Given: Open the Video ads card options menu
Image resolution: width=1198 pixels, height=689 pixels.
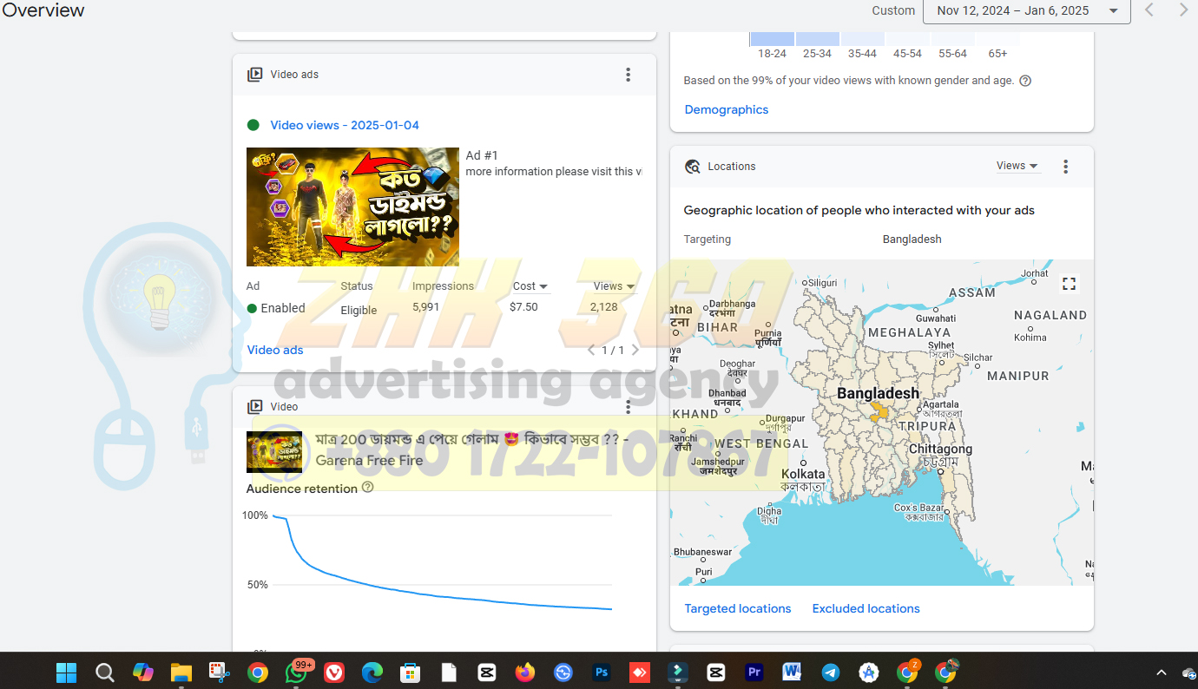Looking at the screenshot, I should [x=629, y=75].
